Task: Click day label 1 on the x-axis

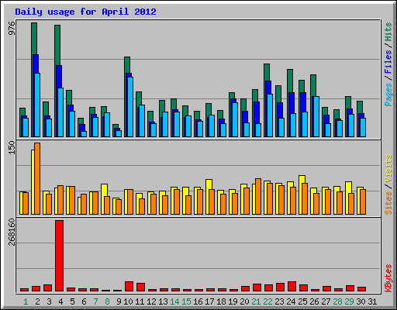Action: pos(26,301)
